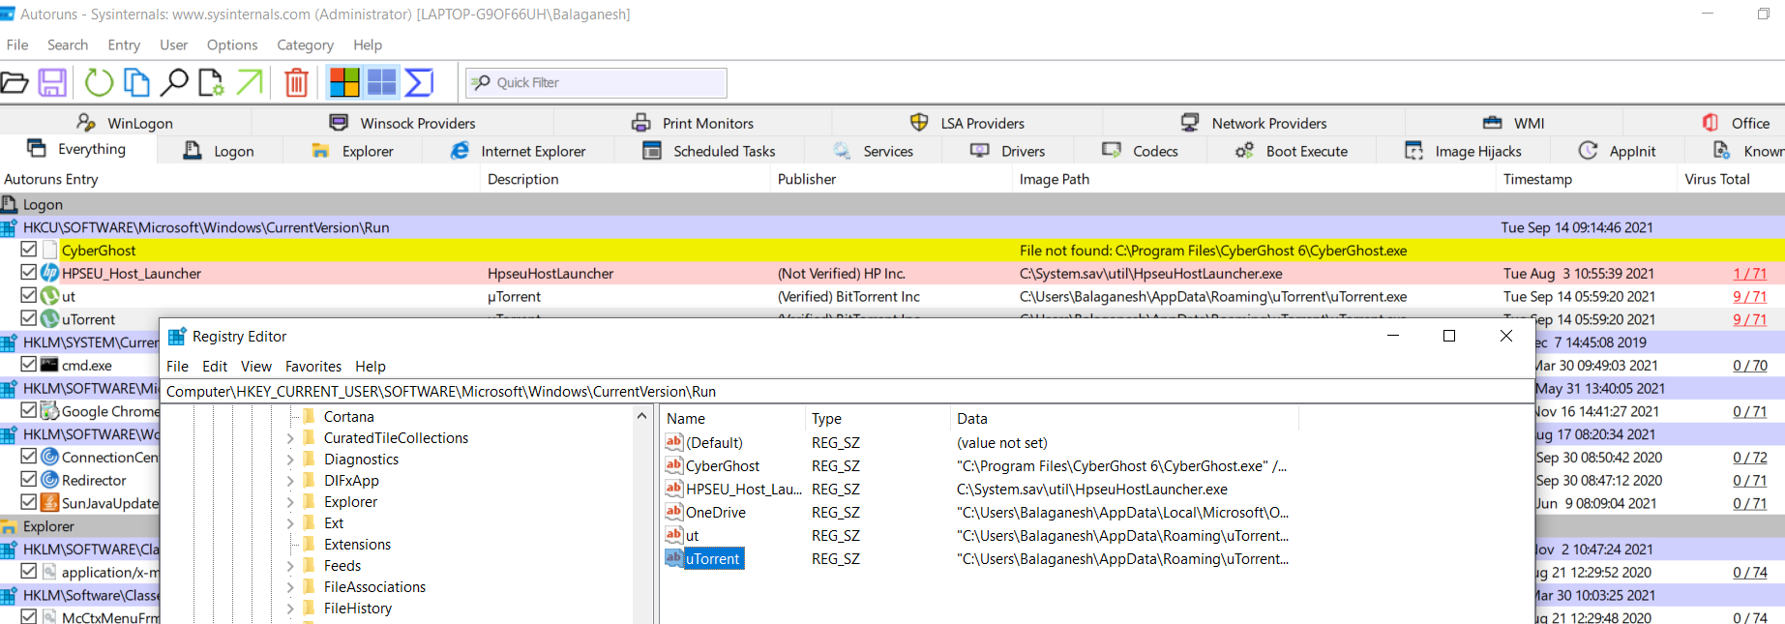Click the Save toolbar icon
The image size is (1785, 624).
point(52,83)
